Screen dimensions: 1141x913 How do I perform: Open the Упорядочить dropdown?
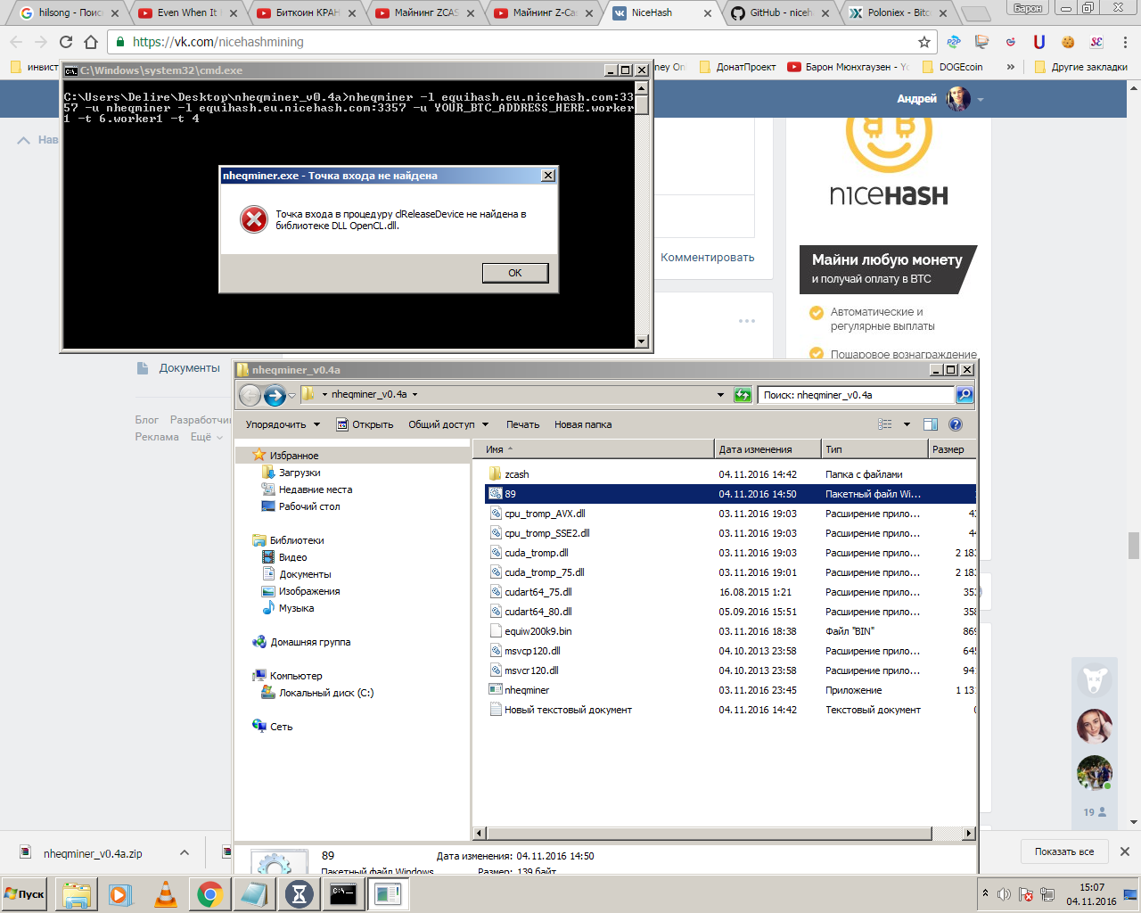[282, 424]
